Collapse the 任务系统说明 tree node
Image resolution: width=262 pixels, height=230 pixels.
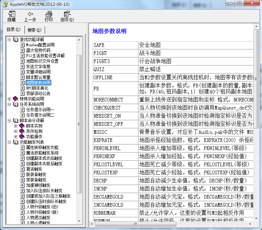pyautogui.click(x=9, y=104)
